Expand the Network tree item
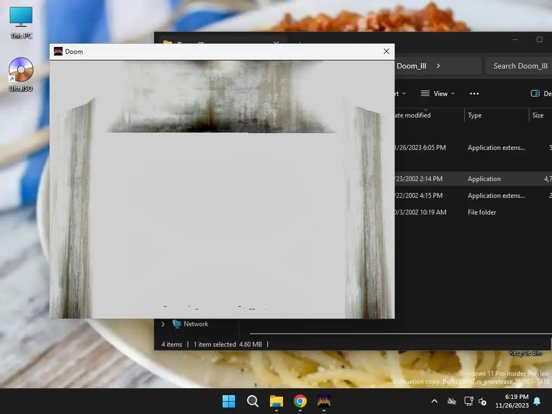 pos(163,324)
